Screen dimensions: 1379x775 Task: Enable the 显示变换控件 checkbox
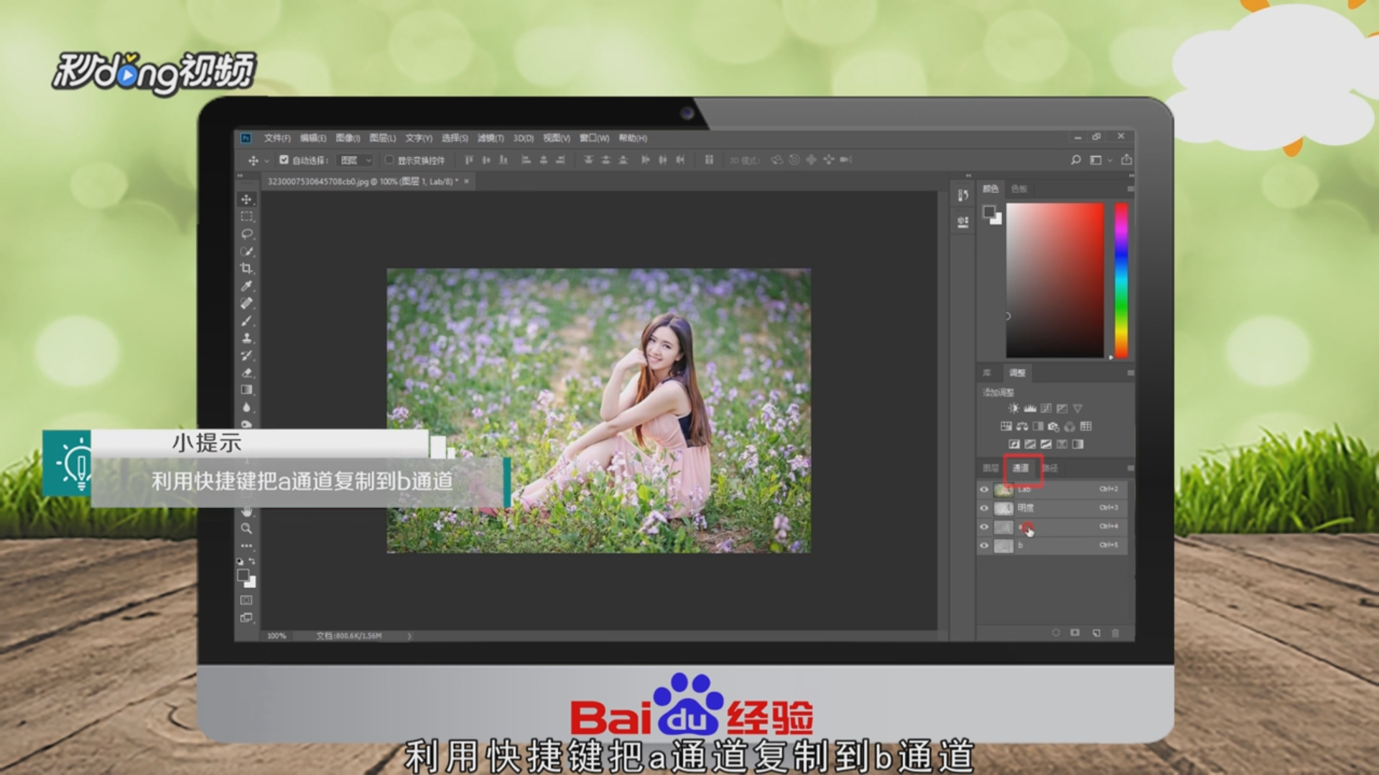389,160
